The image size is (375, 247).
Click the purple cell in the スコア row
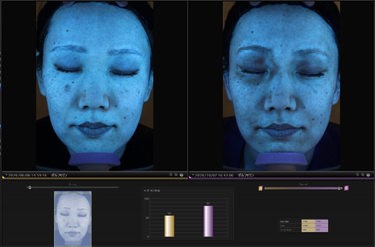[322, 226]
